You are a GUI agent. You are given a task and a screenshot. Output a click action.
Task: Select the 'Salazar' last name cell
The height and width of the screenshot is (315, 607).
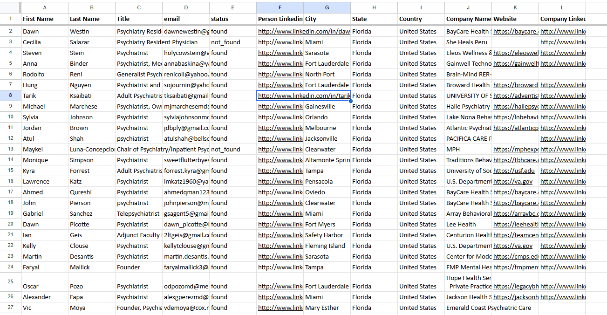pyautogui.click(x=92, y=42)
